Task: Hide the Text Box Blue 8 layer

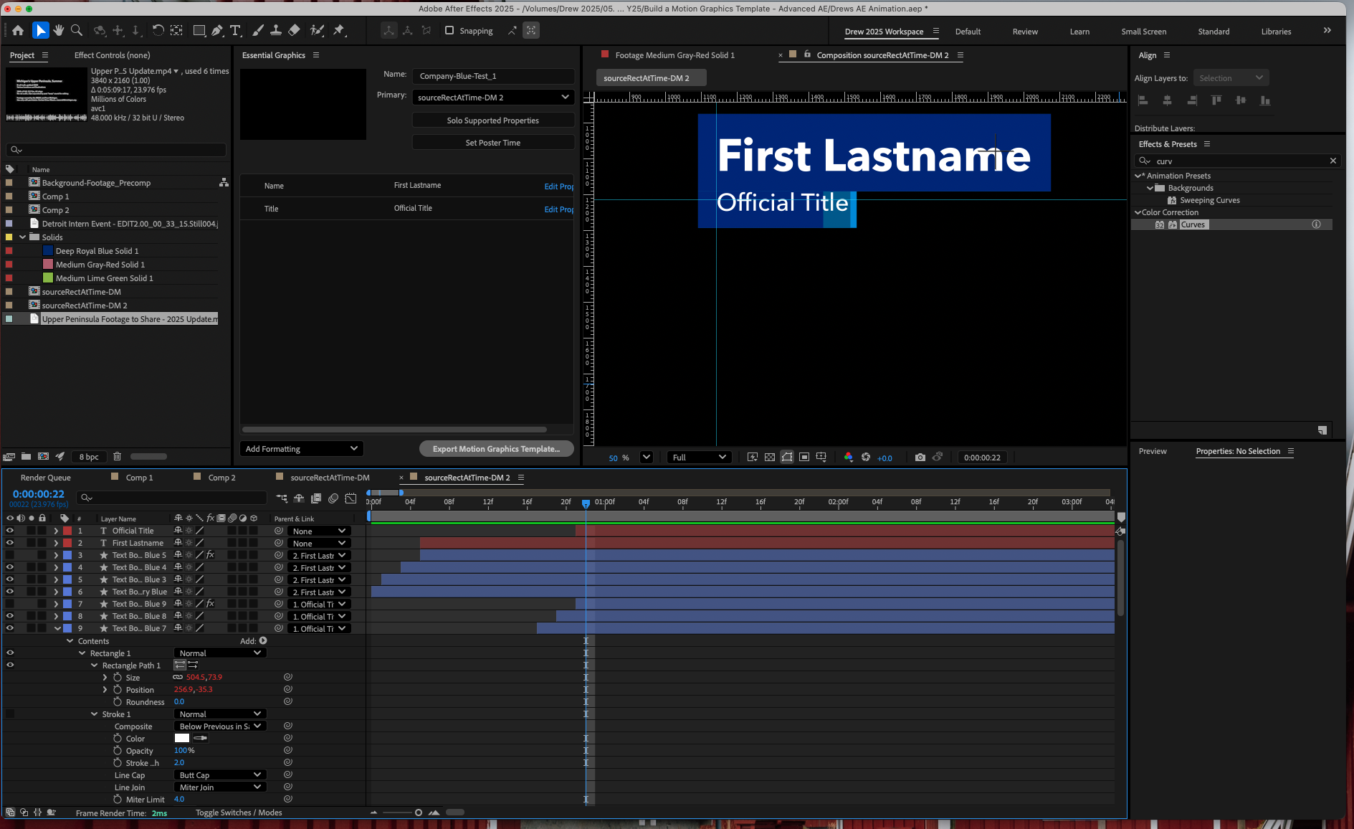Action: click(x=10, y=616)
